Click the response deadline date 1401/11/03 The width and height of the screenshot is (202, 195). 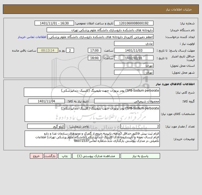[x=134, y=51]
